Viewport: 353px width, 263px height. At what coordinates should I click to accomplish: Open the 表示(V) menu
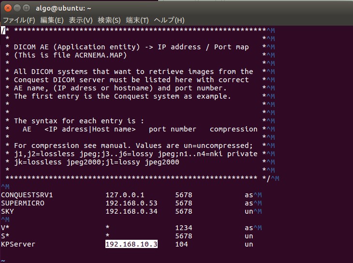(81, 20)
